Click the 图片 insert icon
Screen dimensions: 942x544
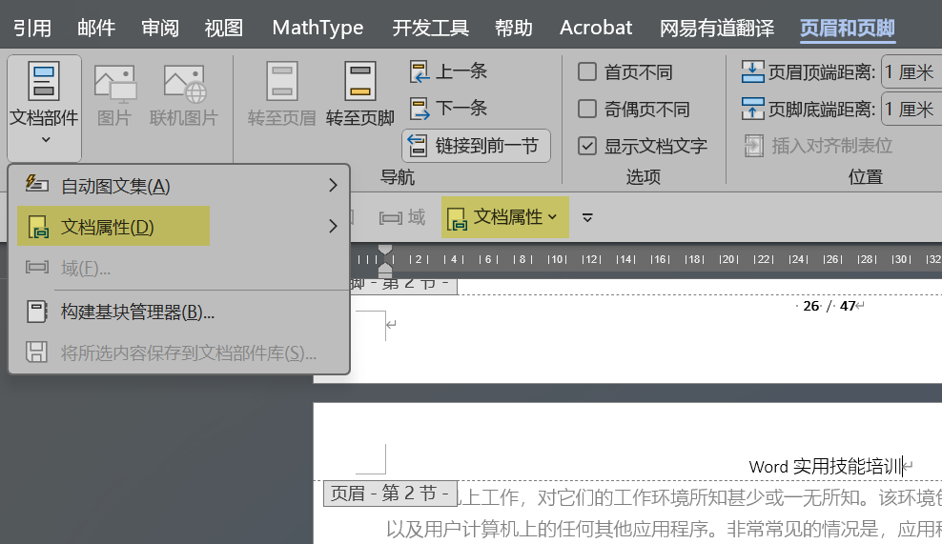click(114, 84)
